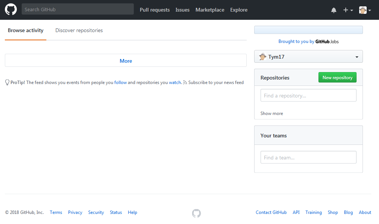This screenshot has height=224, width=379.
Task: Switch to Discover repositories tab
Action: tap(79, 30)
